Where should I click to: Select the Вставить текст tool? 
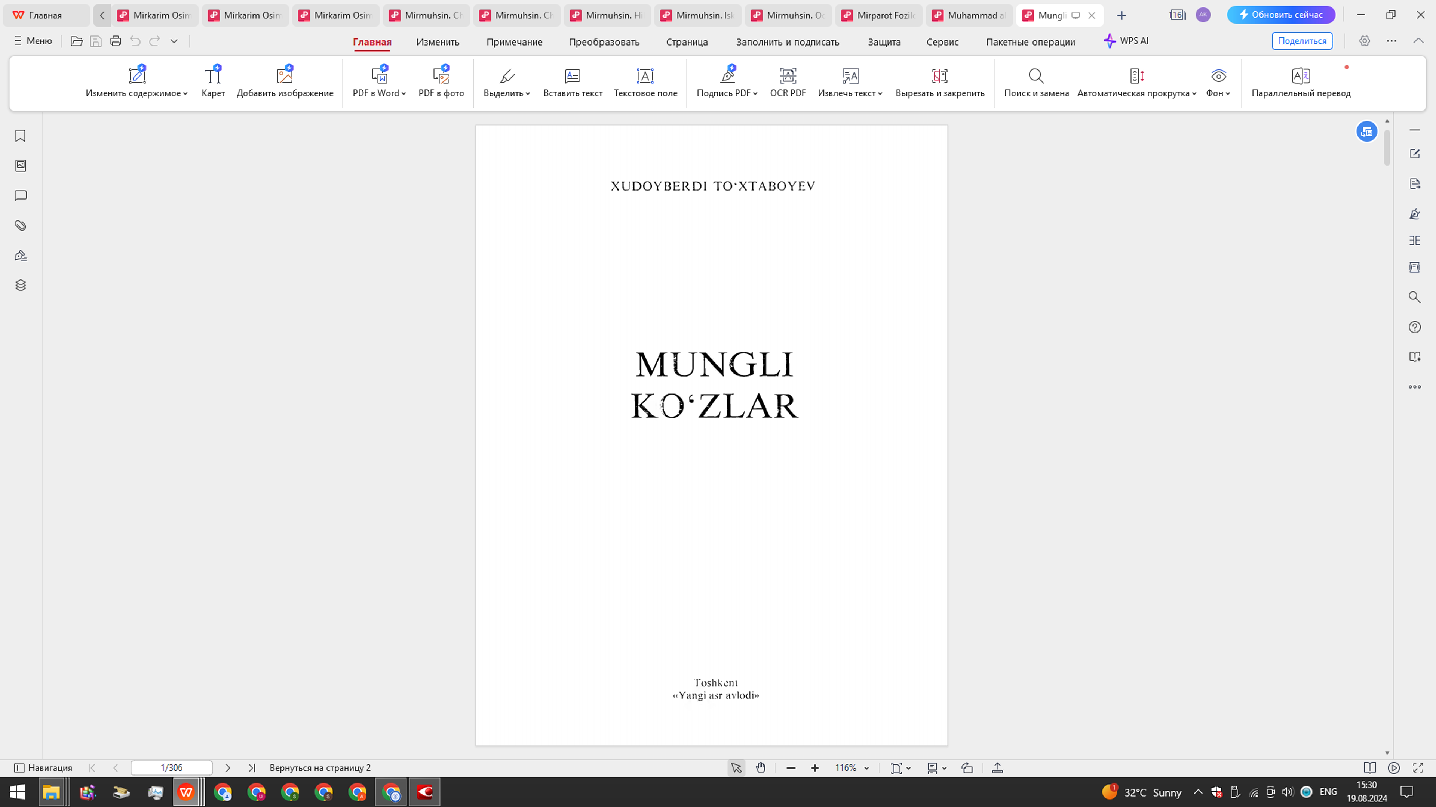pos(573,82)
